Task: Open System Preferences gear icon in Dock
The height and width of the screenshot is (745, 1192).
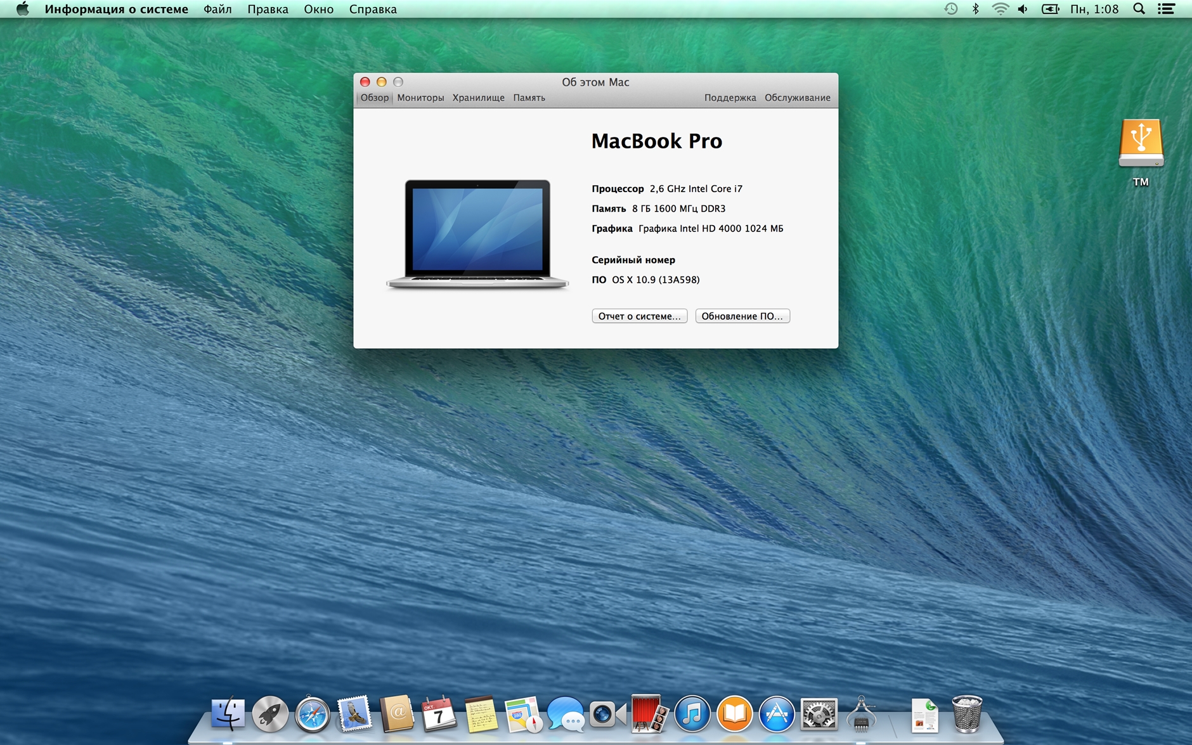Action: [819, 714]
